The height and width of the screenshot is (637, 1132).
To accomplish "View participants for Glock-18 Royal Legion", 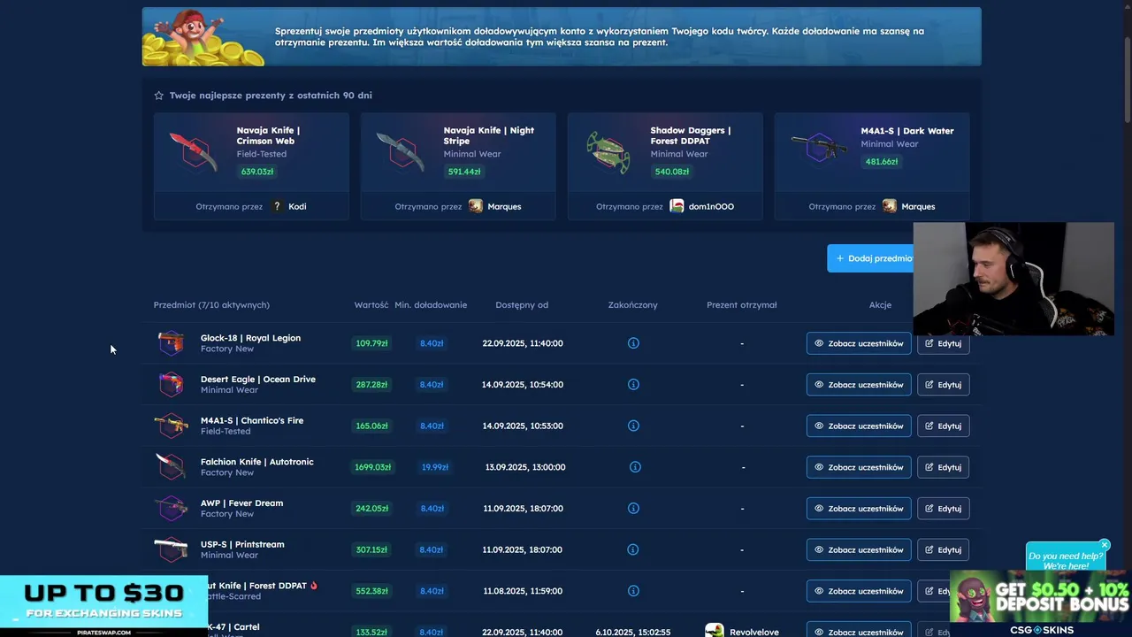I will click(x=859, y=343).
